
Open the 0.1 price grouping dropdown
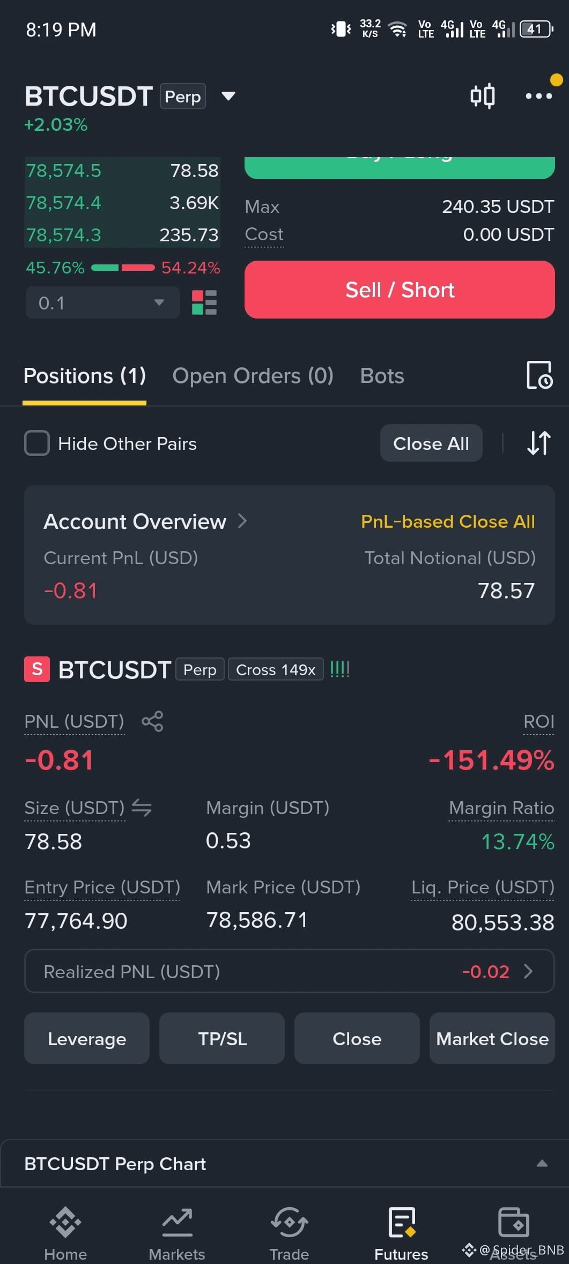102,302
